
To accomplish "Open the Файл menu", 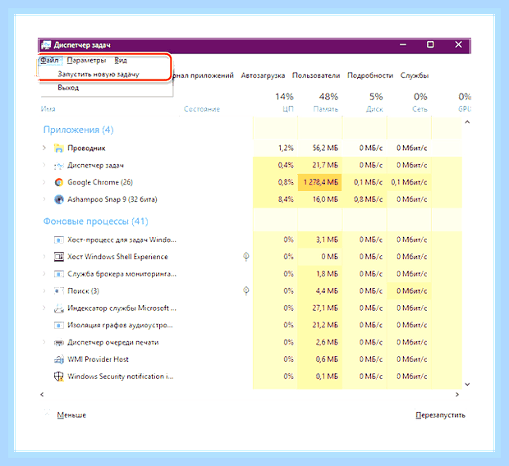I will pyautogui.click(x=49, y=61).
